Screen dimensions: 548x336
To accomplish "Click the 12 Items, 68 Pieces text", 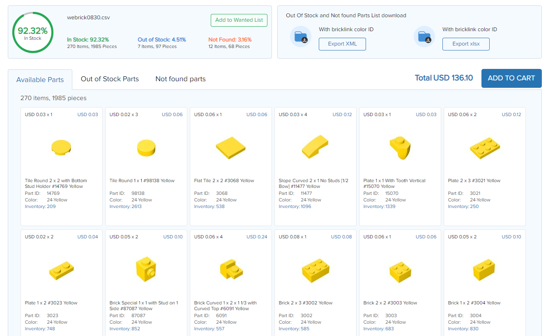I will point(229,46).
